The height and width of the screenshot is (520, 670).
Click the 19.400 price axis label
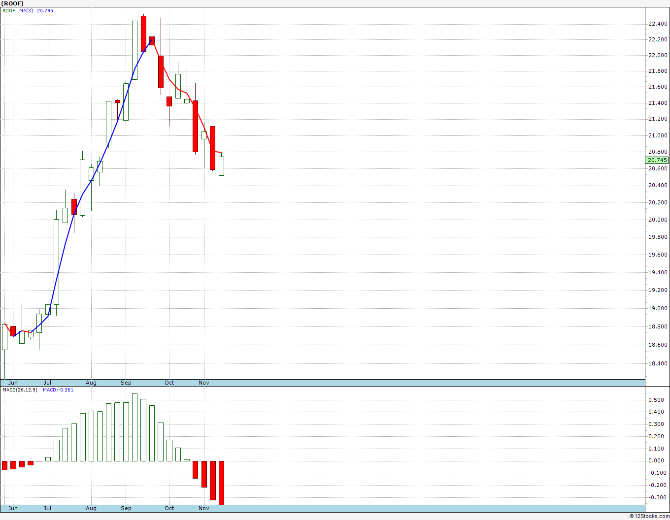point(658,272)
